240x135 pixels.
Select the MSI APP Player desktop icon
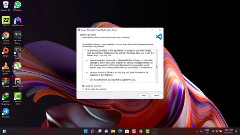(18, 38)
